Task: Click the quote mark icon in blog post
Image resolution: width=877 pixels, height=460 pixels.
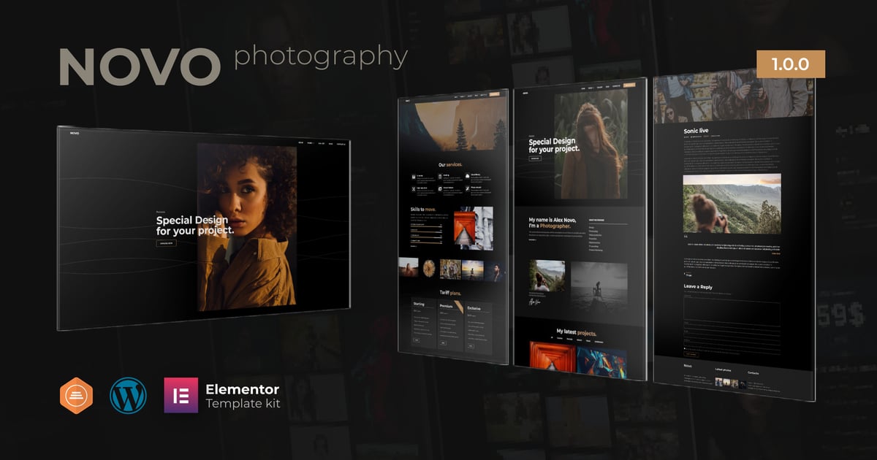Action: 687,237
